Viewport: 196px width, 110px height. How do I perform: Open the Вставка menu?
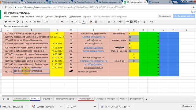pyautogui.click(x=30, y=16)
